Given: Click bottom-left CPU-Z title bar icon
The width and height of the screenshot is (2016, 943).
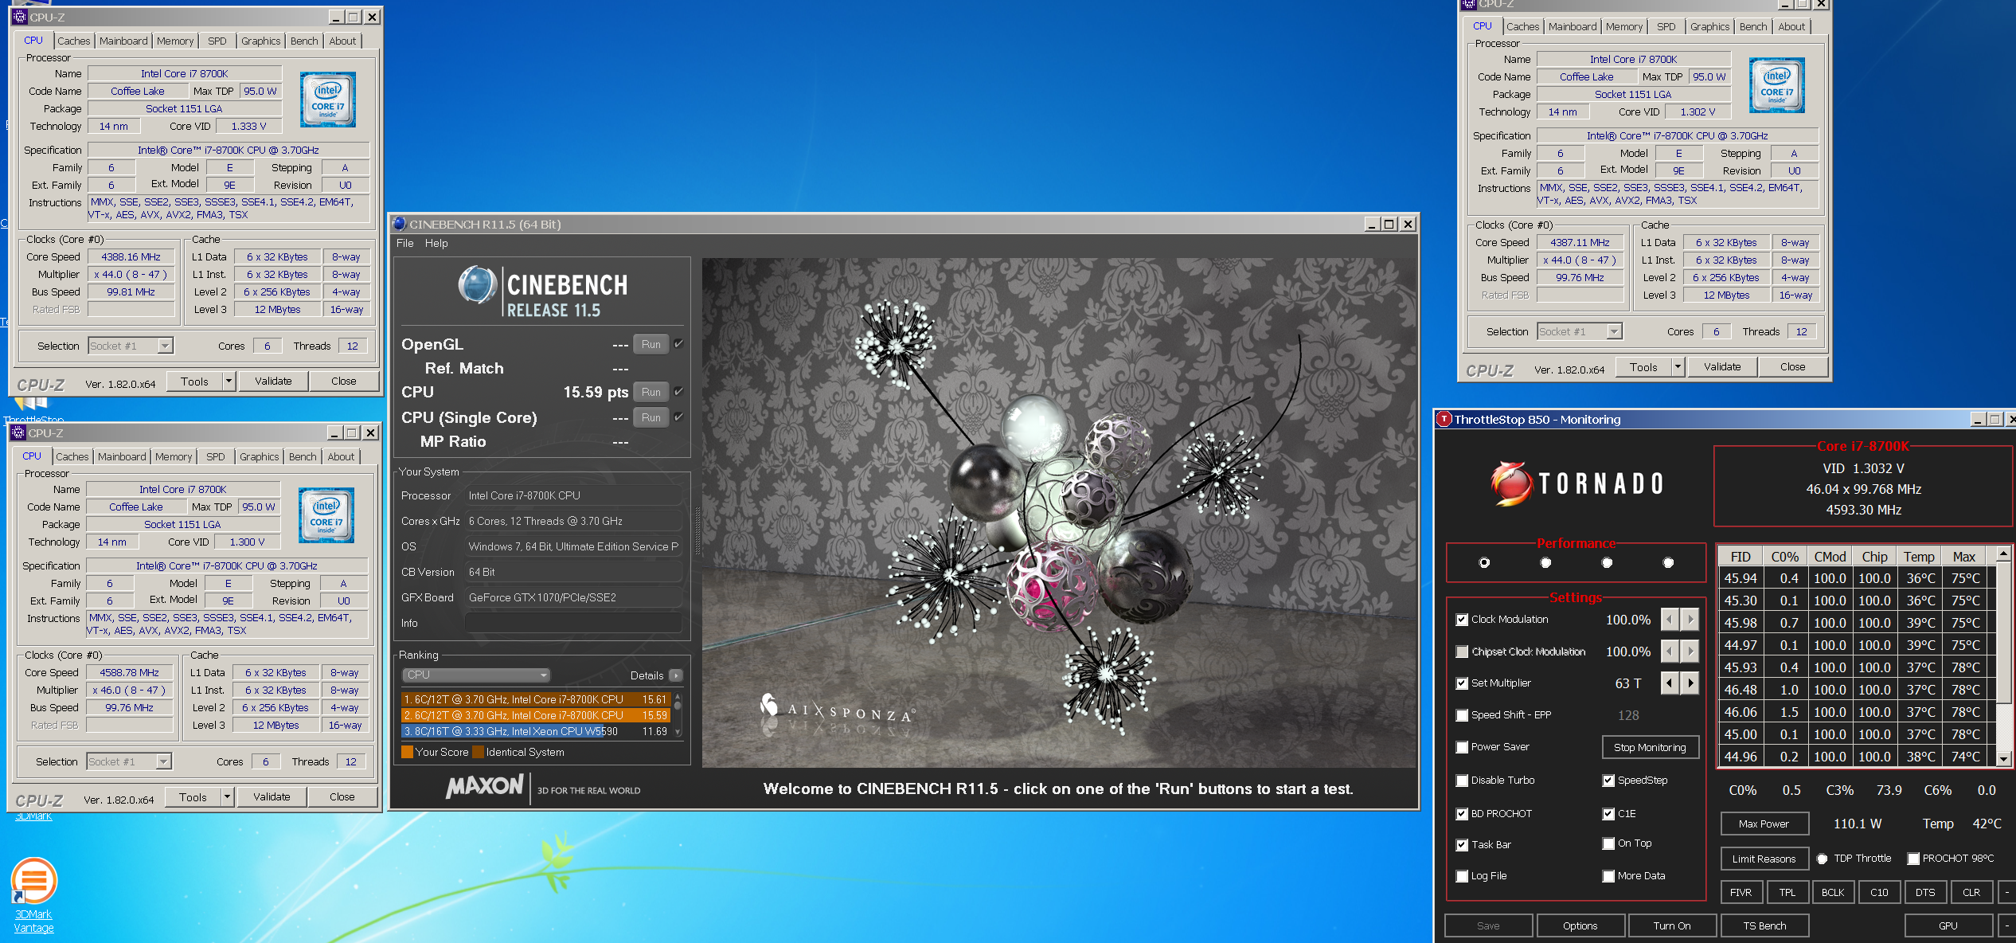Looking at the screenshot, I should [x=18, y=432].
